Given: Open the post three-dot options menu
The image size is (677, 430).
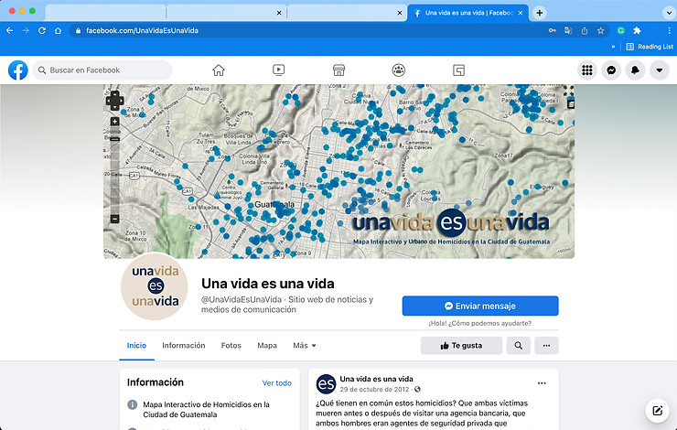Looking at the screenshot, I should coord(542,383).
